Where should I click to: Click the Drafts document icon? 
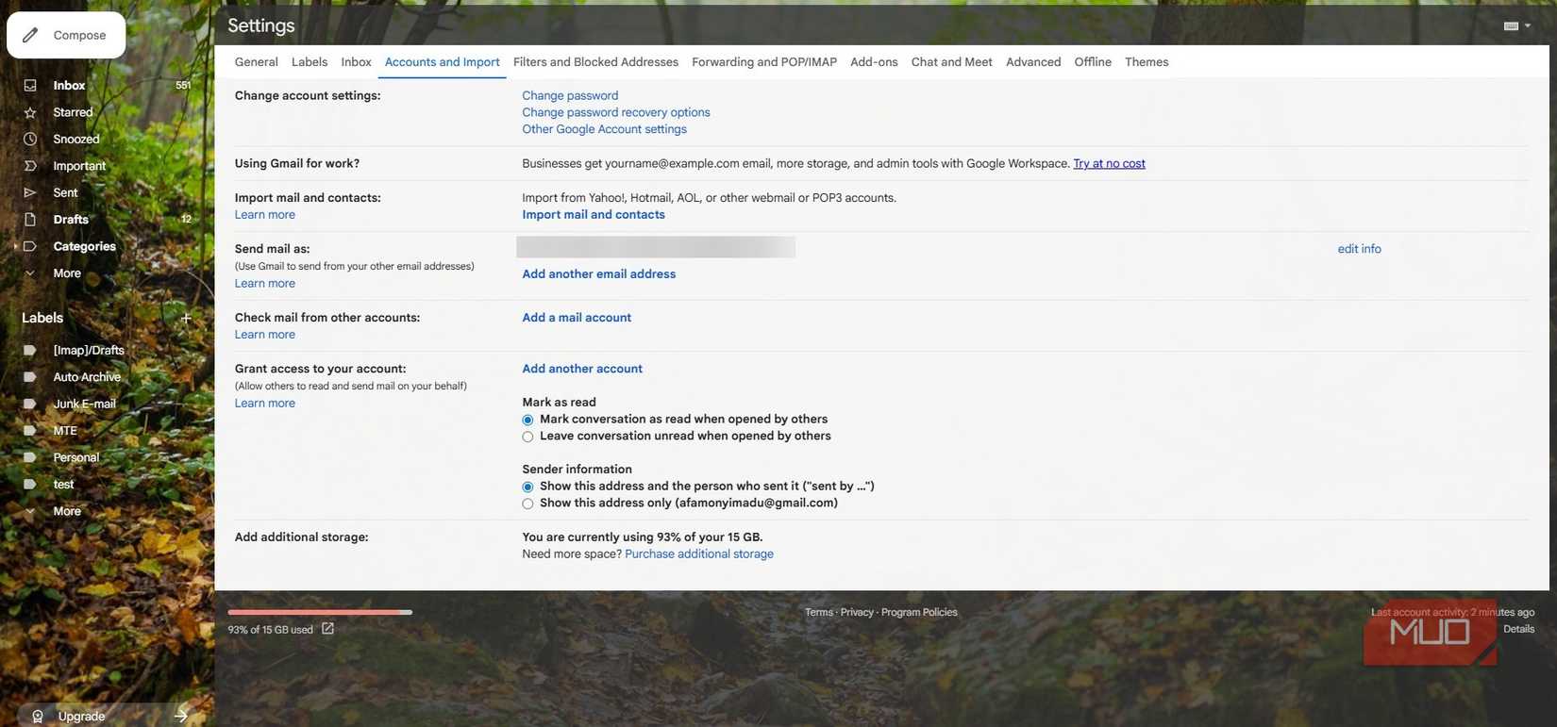pos(30,220)
